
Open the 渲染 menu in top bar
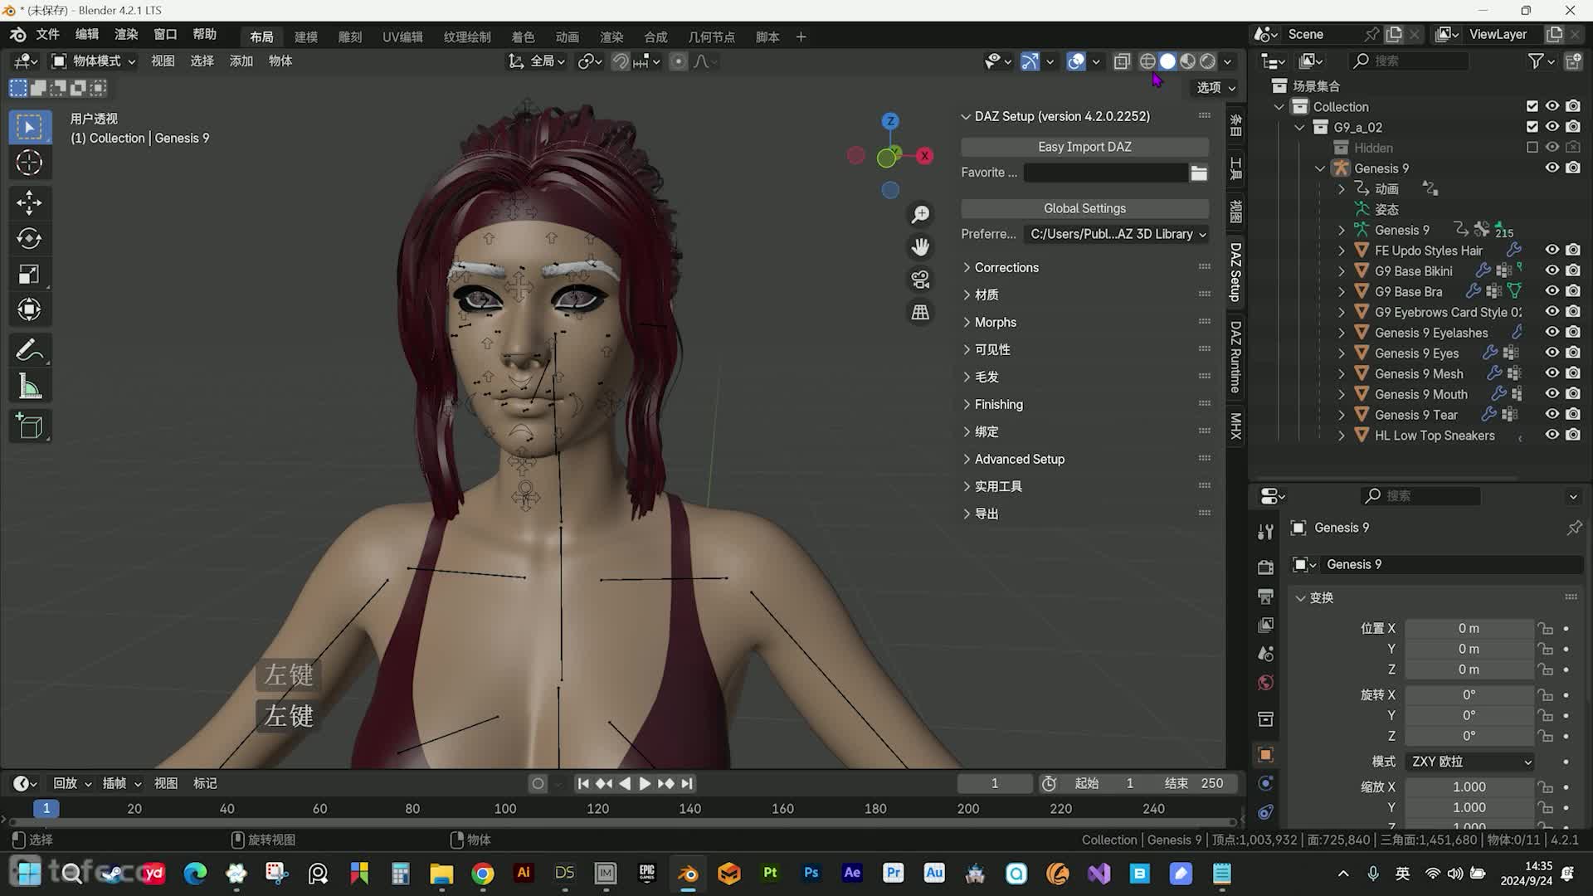tap(126, 34)
